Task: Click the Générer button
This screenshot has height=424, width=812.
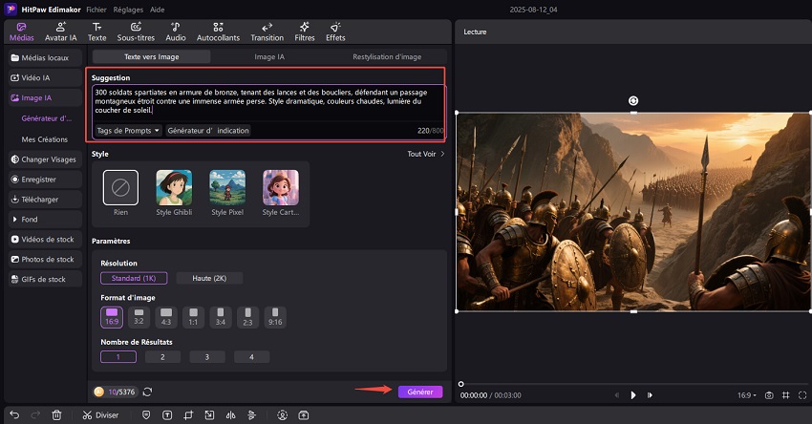Action: [x=420, y=392]
